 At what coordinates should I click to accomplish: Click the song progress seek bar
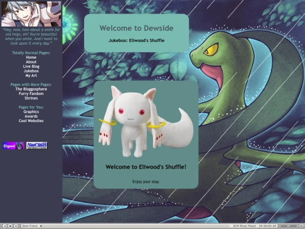135,226
